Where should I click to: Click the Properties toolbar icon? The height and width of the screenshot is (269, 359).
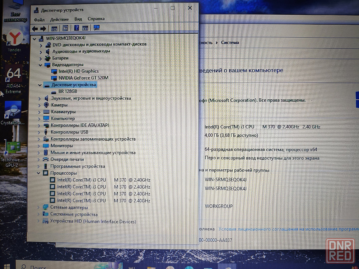coord(65,28)
